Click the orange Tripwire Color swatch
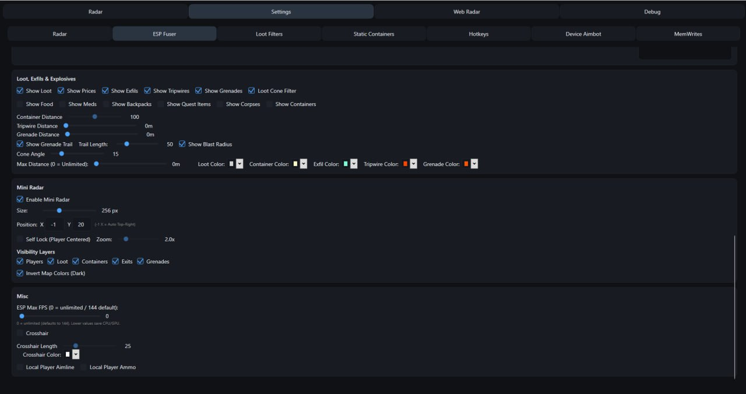 (405, 164)
